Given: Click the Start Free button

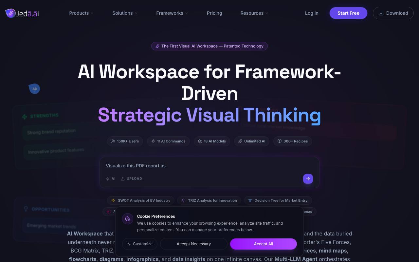Looking at the screenshot, I should click(x=348, y=13).
